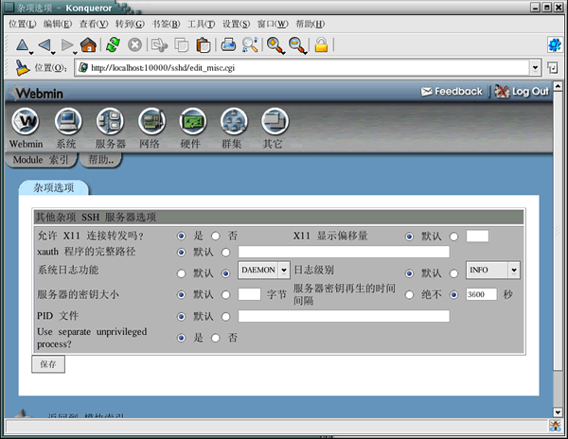The height and width of the screenshot is (439, 568).
Task: Click the status bar bug icon
Action: coord(555,426)
